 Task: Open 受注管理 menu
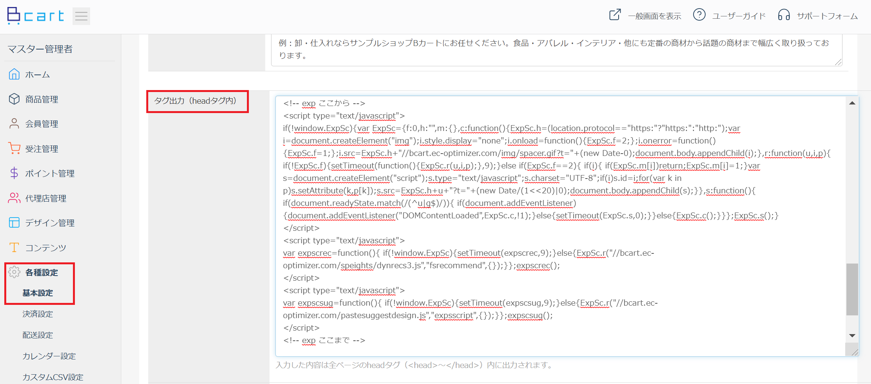point(42,149)
